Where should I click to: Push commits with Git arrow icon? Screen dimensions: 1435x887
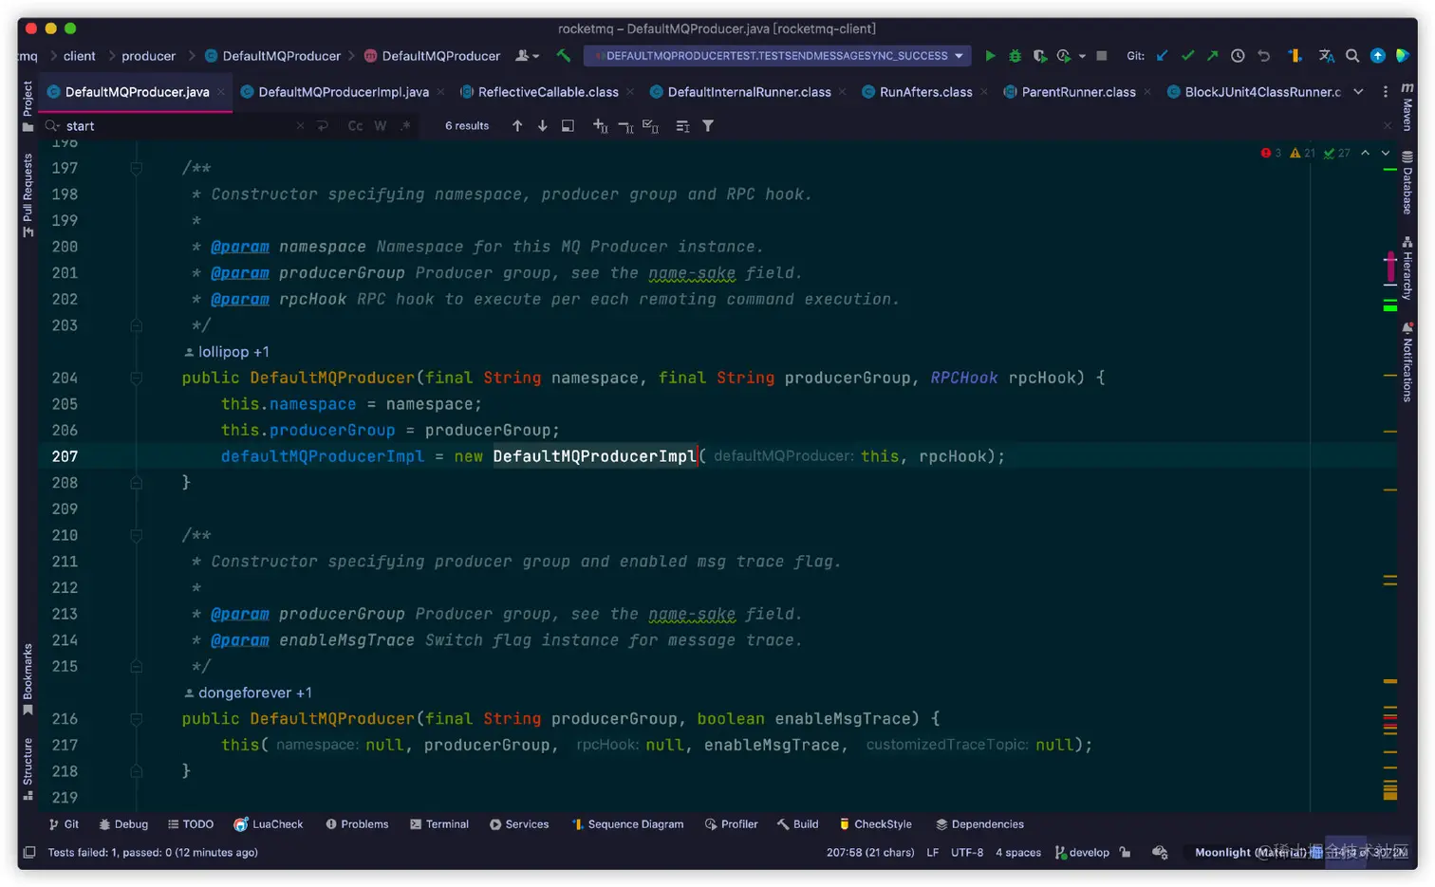1212,56
